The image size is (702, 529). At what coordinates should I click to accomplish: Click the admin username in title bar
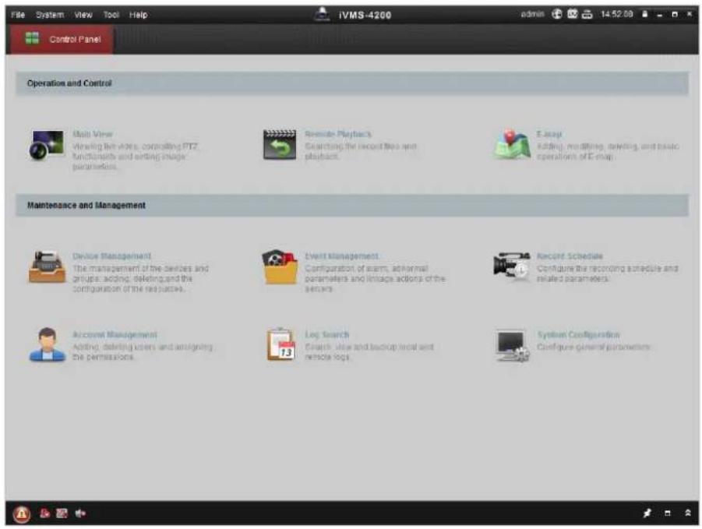[532, 14]
